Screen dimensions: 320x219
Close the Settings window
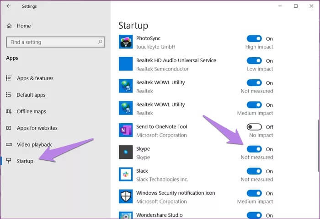click(x=311, y=6)
